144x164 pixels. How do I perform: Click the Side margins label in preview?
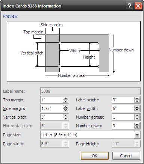coord(52,25)
